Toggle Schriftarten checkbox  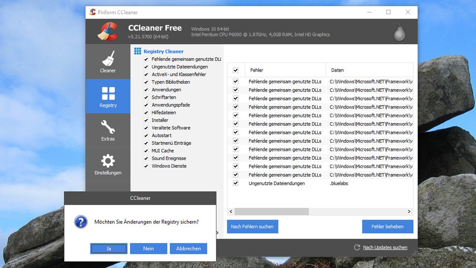click(146, 97)
